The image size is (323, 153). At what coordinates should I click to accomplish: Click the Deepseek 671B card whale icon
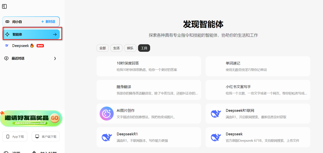pyautogui.click(x=216, y=137)
